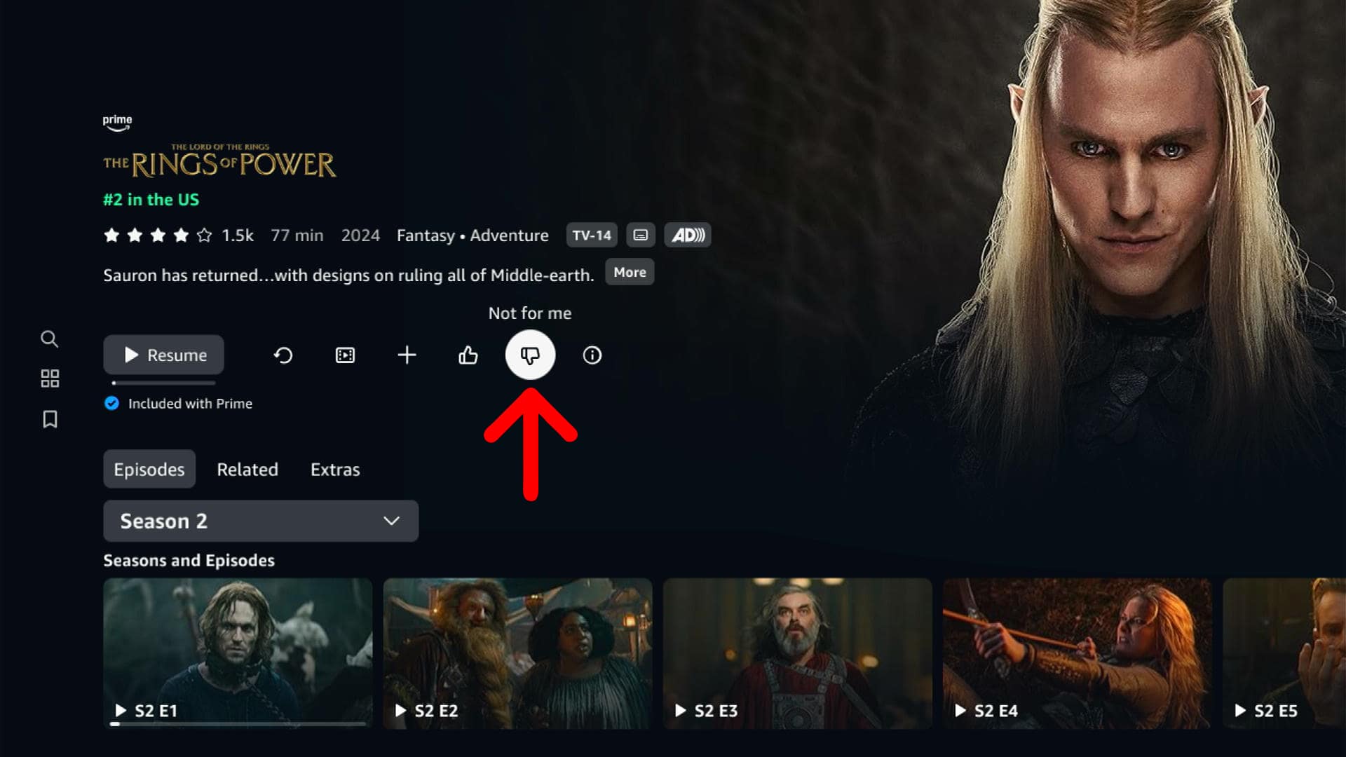Click the Add to Watchlist plus icon
The image size is (1346, 757).
click(407, 355)
